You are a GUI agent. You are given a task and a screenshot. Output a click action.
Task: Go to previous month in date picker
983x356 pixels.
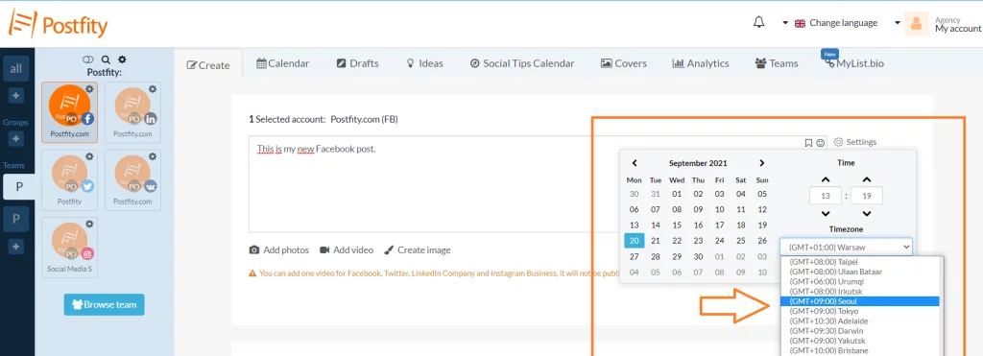(x=635, y=163)
